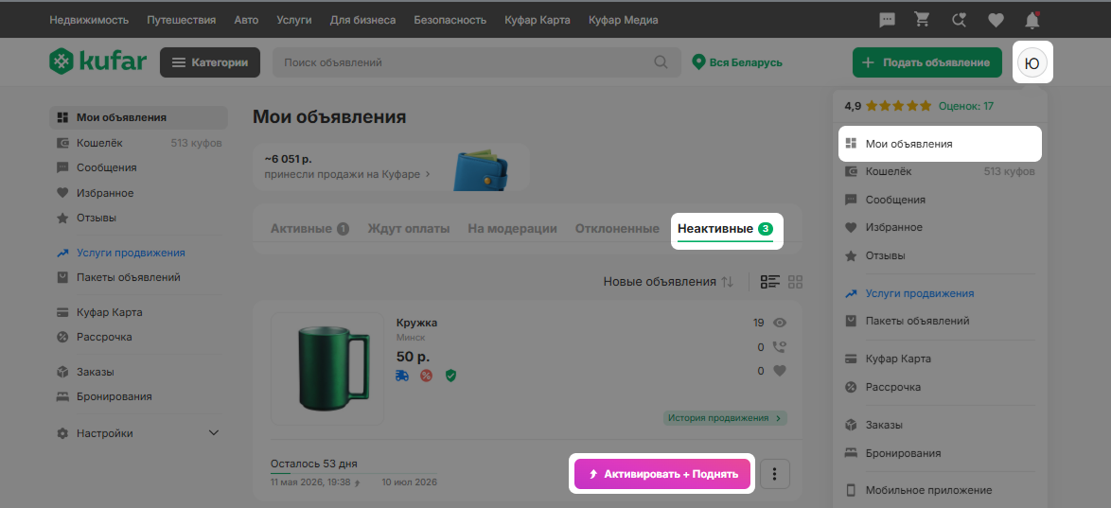The height and width of the screenshot is (508, 1111).
Task: Open Сообщения in left sidebar
Action: [139, 168]
